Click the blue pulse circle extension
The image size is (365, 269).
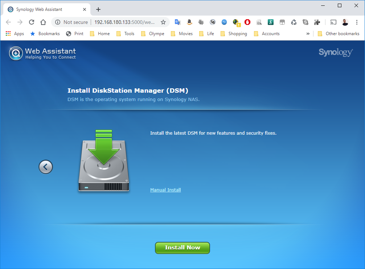224,22
